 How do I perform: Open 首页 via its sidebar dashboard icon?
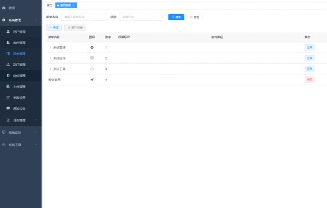click(4, 8)
